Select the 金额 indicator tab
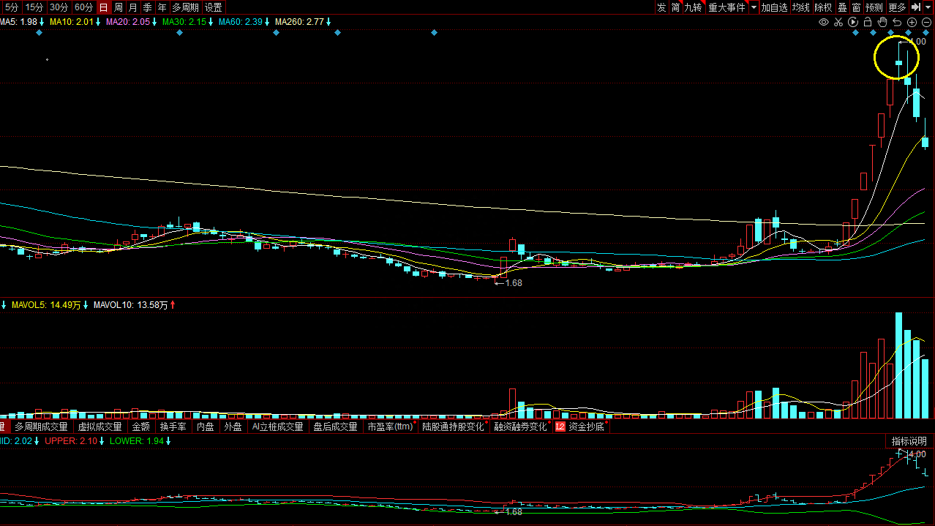The width and height of the screenshot is (935, 526). coord(141,427)
